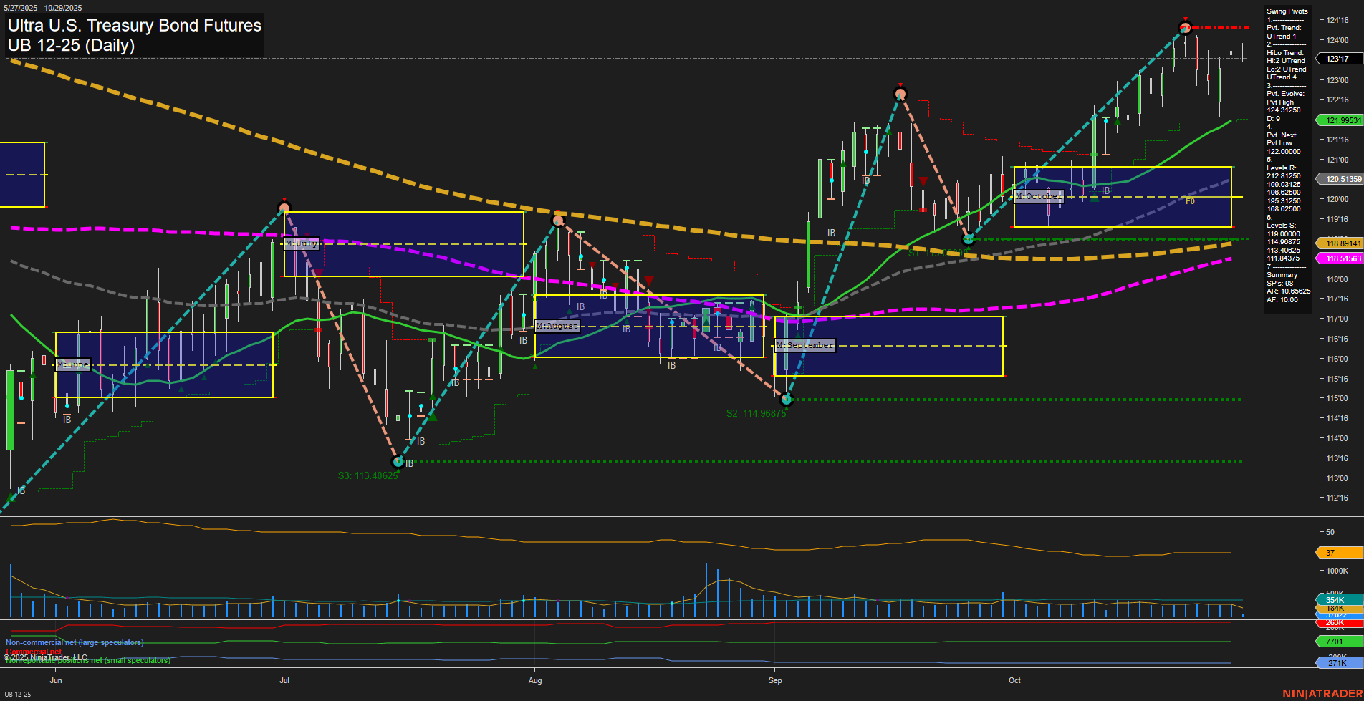Viewport: 1364px width, 701px height.
Task: Select the M:October monthly range label
Action: [x=1038, y=196]
